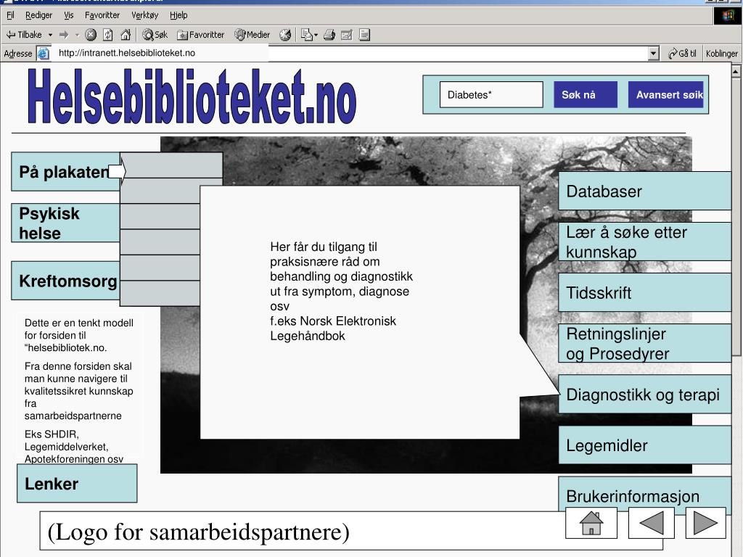Click the left triangle previous button

click(652, 523)
